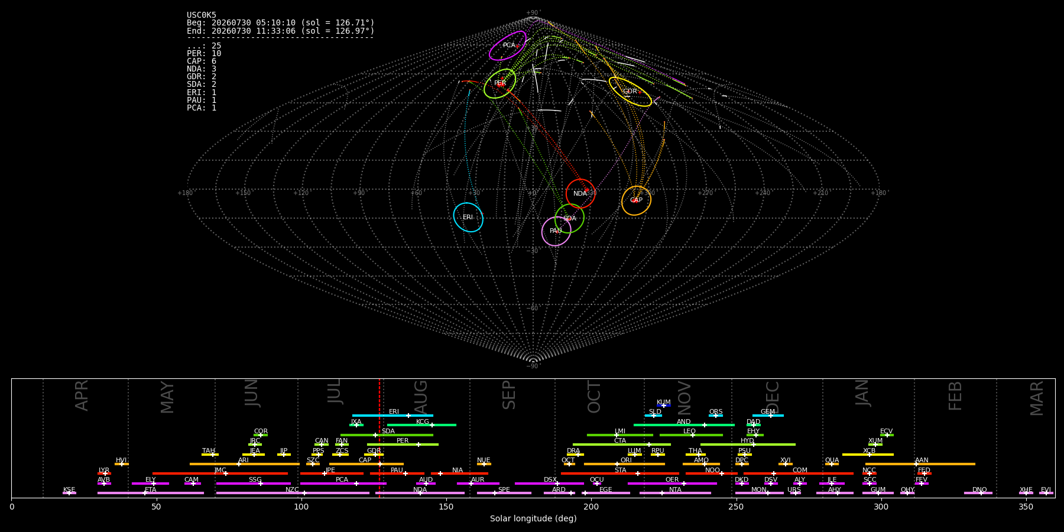
Task: Click the GDR yellow radiant ellipse
Action: pos(630,92)
